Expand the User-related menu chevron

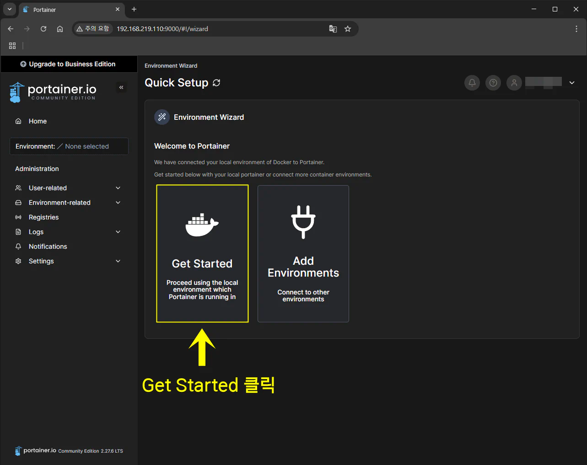pos(118,188)
